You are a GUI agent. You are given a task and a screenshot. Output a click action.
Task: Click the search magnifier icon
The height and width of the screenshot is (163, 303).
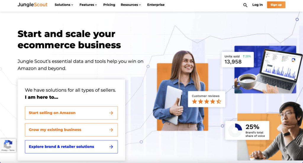[245, 5]
